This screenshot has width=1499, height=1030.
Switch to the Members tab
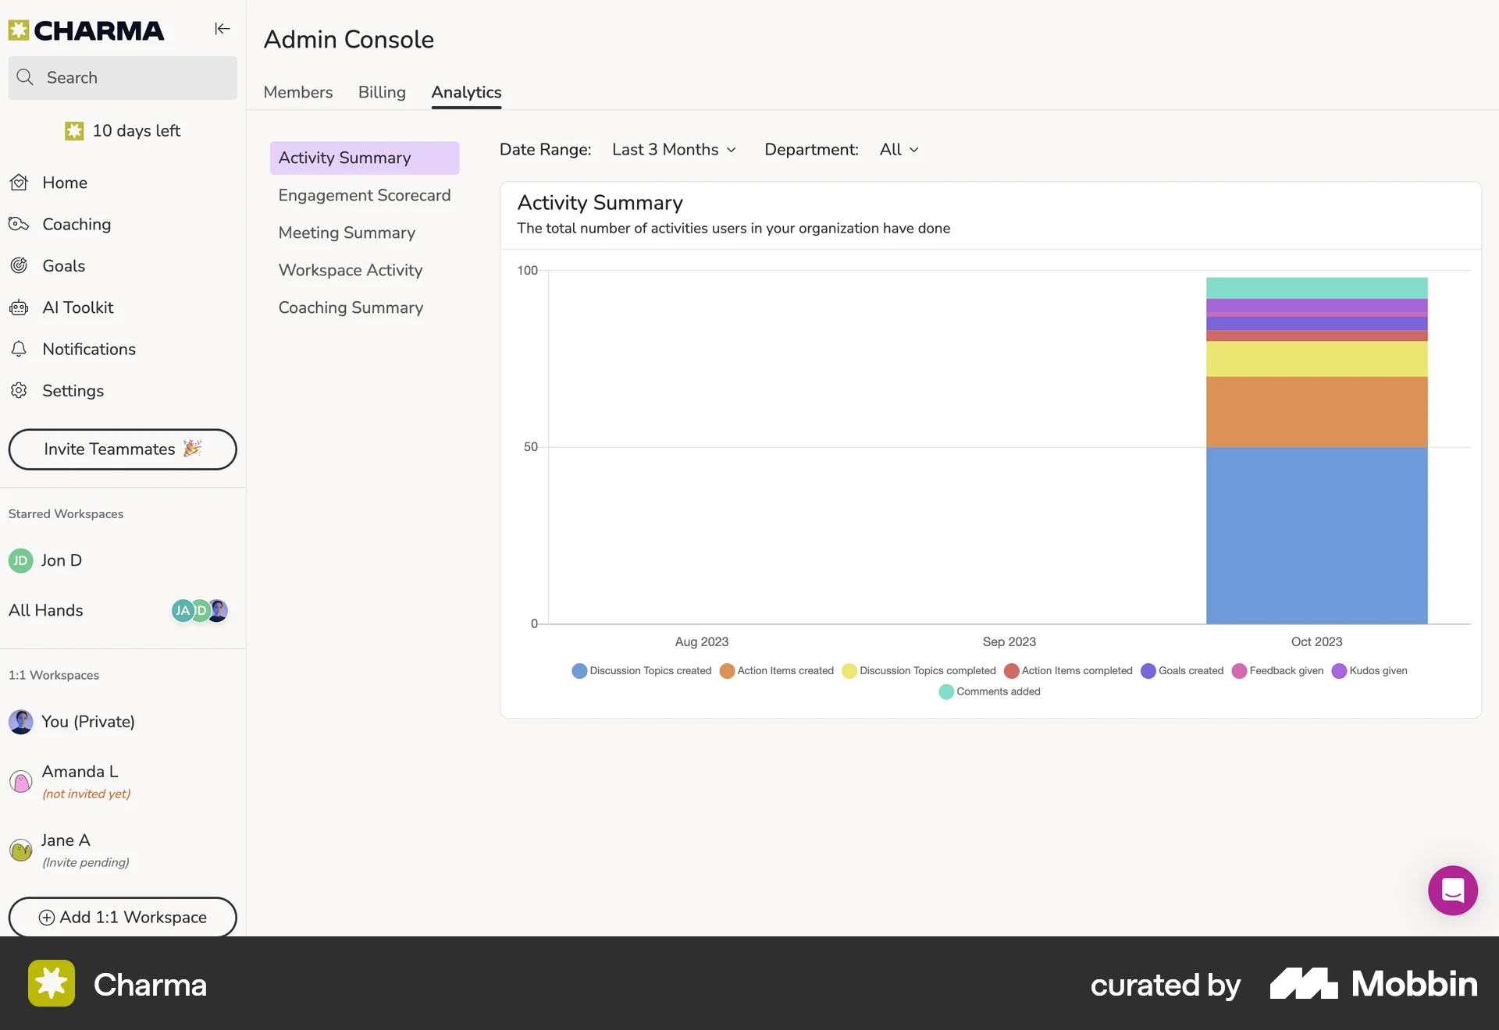pyautogui.click(x=297, y=92)
